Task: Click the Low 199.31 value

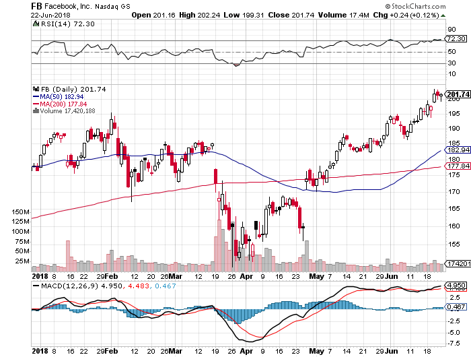Action: point(244,15)
